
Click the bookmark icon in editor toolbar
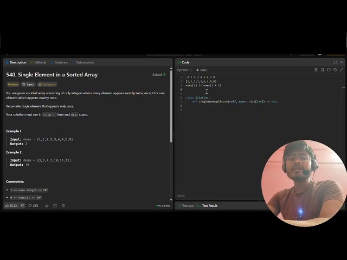[x=323, y=70]
